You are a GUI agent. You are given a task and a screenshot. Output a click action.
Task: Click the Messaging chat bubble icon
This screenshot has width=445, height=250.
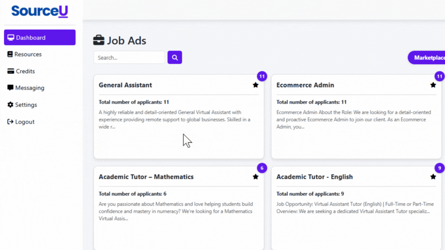pos(10,88)
